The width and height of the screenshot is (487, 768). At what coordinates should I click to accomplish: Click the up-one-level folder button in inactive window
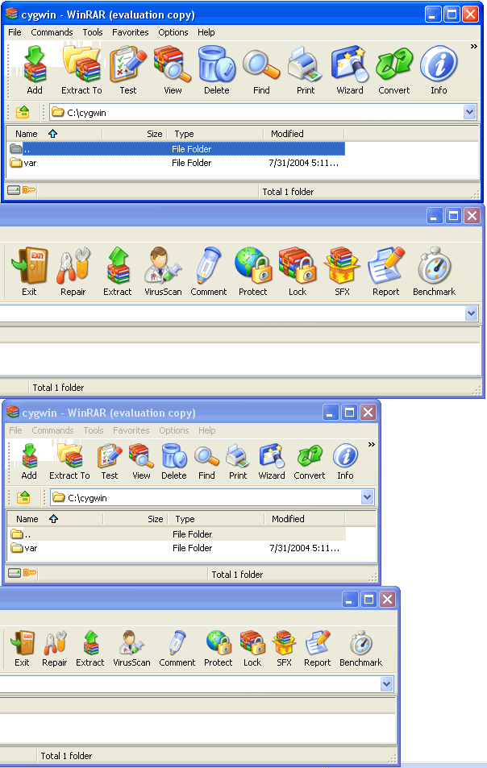click(23, 498)
